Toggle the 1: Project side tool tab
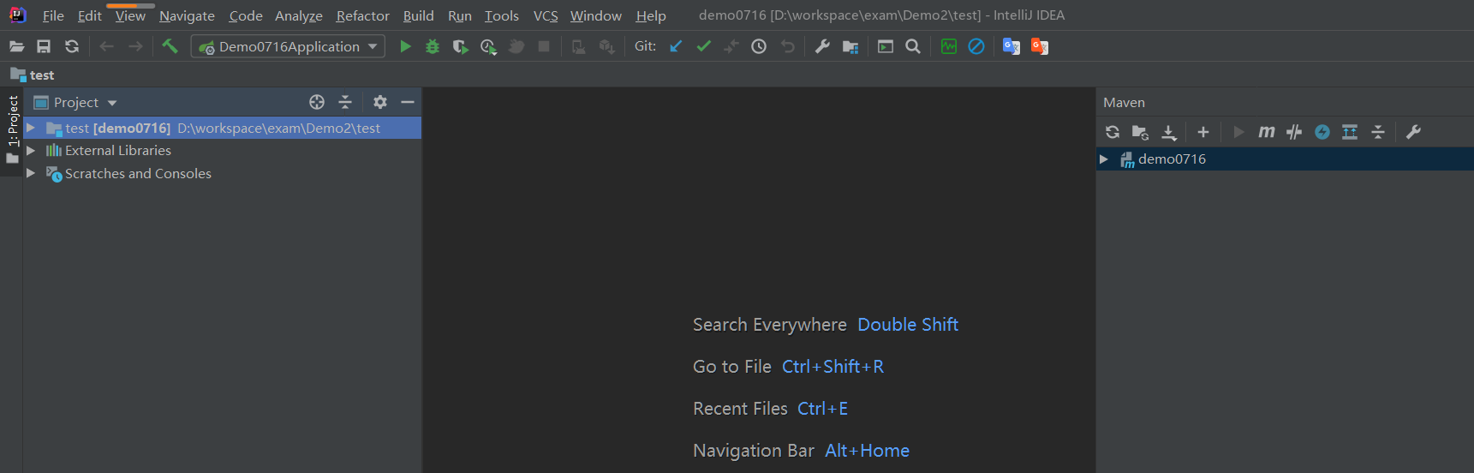Screen dimensions: 1474x473 coord(12,130)
